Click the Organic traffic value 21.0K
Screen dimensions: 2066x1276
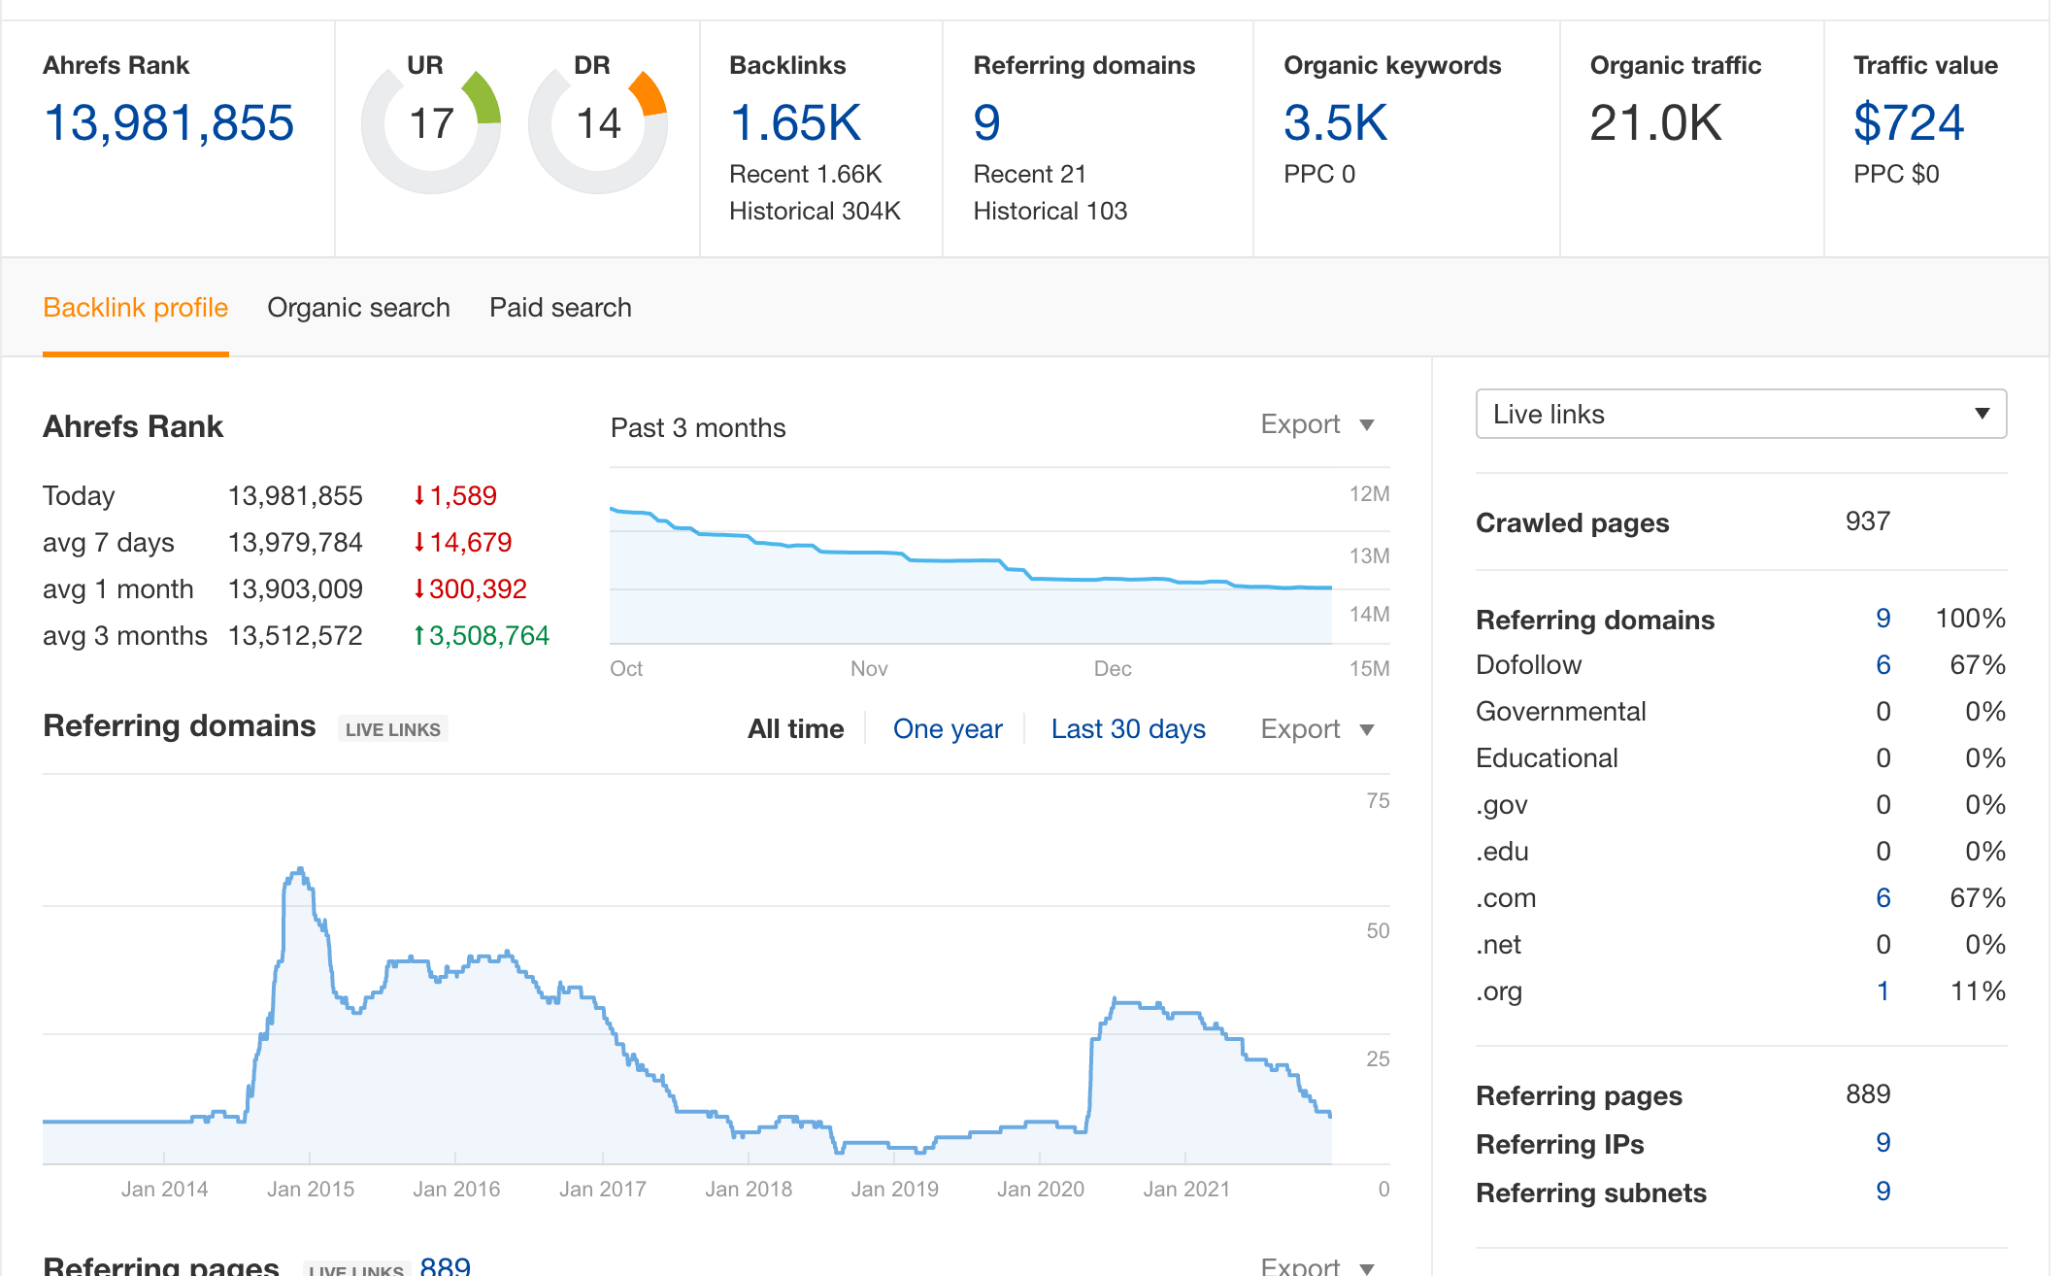pos(1655,123)
